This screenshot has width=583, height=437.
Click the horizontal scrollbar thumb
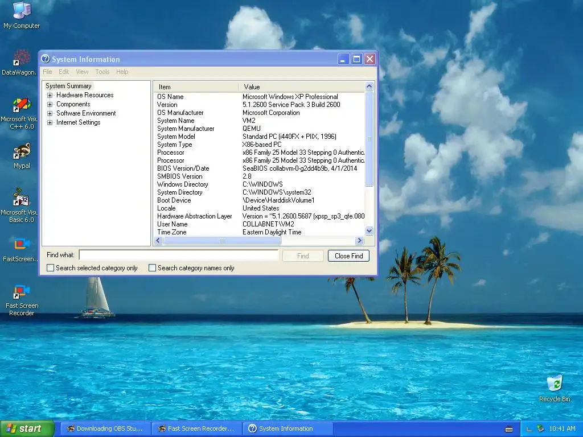(x=222, y=241)
